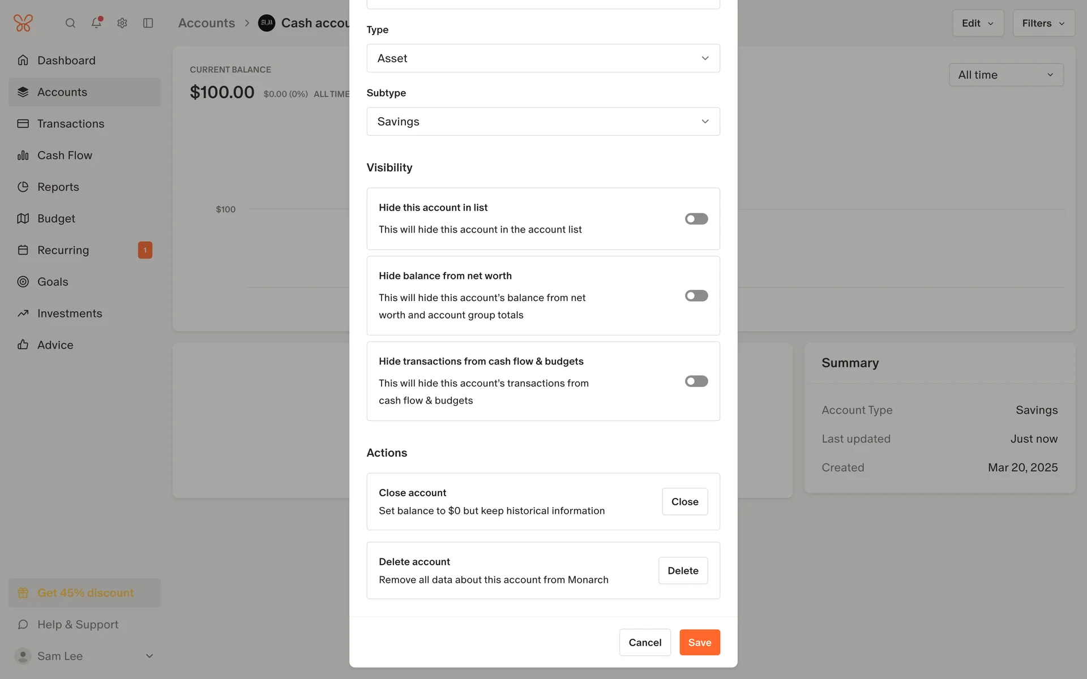This screenshot has height=679, width=1087.
Task: Click the Recurring badge showing 1
Action: (145, 250)
